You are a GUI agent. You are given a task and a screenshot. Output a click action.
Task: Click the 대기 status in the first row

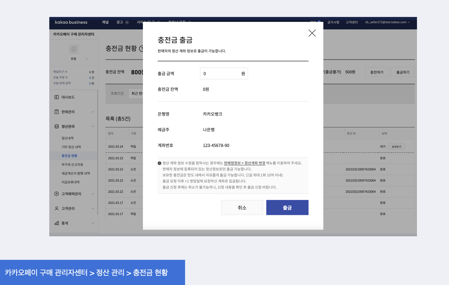383,147
